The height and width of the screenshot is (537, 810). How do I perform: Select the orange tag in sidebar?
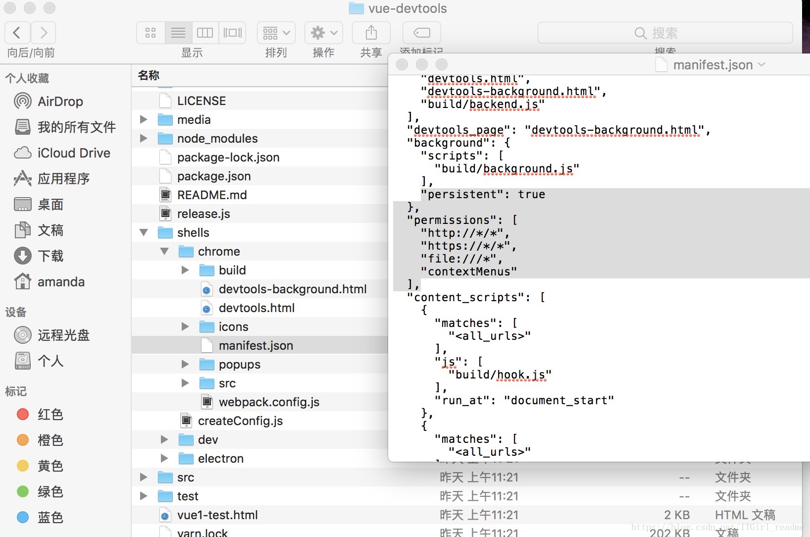(x=40, y=440)
